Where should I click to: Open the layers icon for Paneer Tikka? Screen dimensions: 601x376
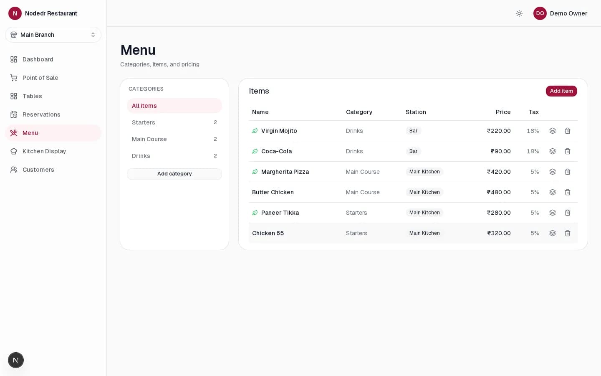(x=553, y=213)
